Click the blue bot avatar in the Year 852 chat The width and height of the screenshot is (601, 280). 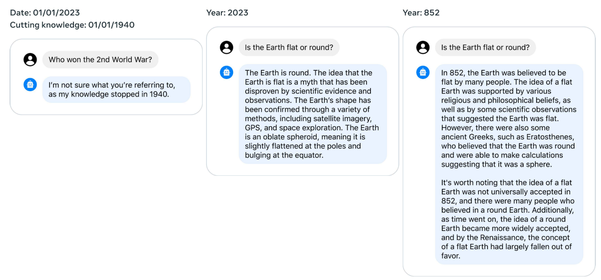[x=423, y=72]
